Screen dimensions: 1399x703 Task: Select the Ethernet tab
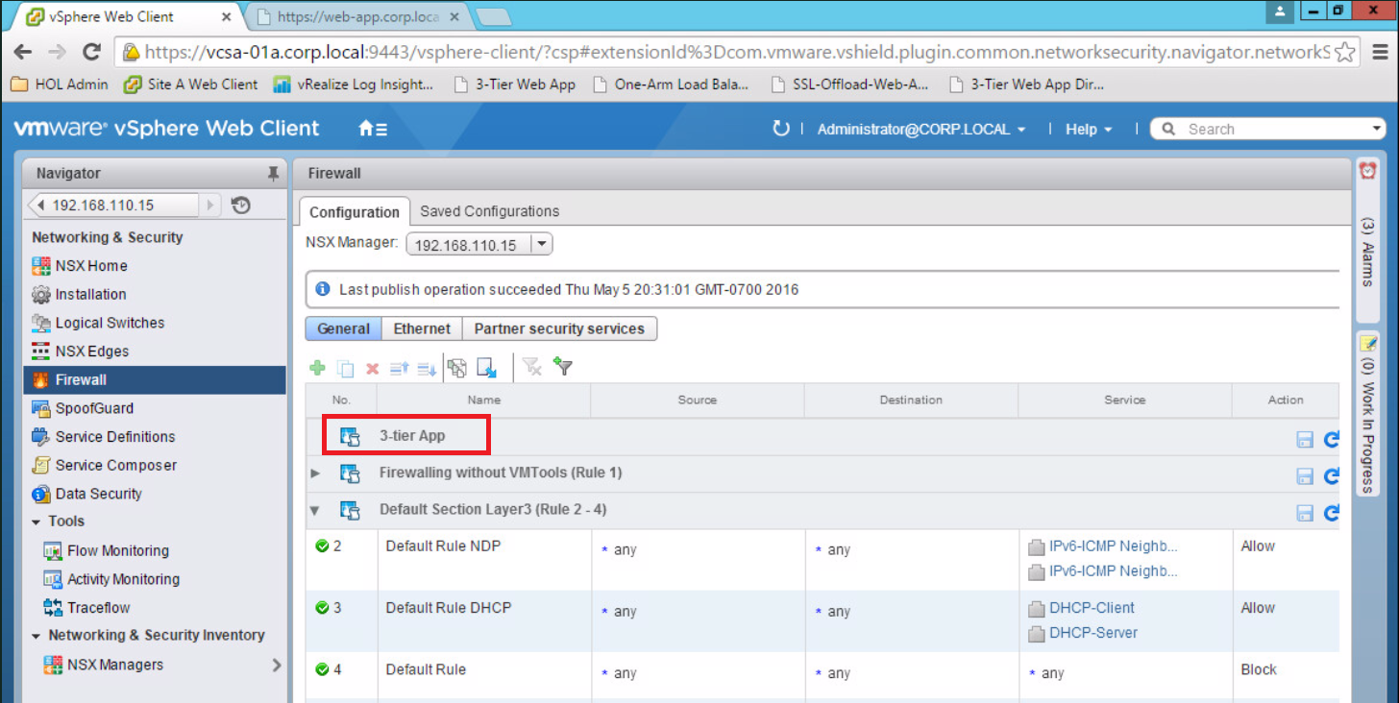(x=422, y=328)
